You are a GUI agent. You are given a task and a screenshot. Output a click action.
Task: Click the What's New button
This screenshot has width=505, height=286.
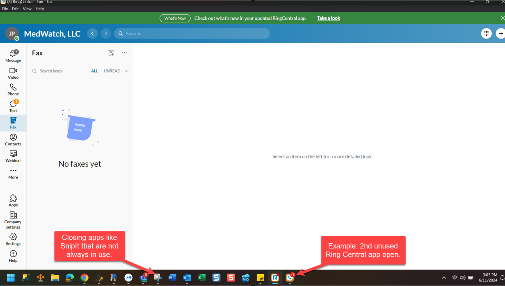(x=175, y=18)
